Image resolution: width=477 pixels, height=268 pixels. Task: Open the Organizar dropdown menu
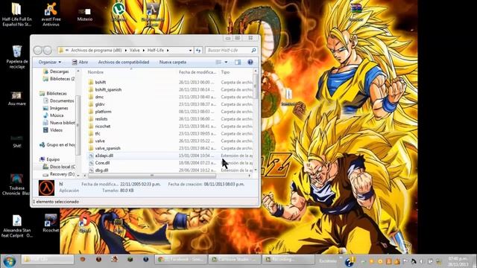[50, 62]
